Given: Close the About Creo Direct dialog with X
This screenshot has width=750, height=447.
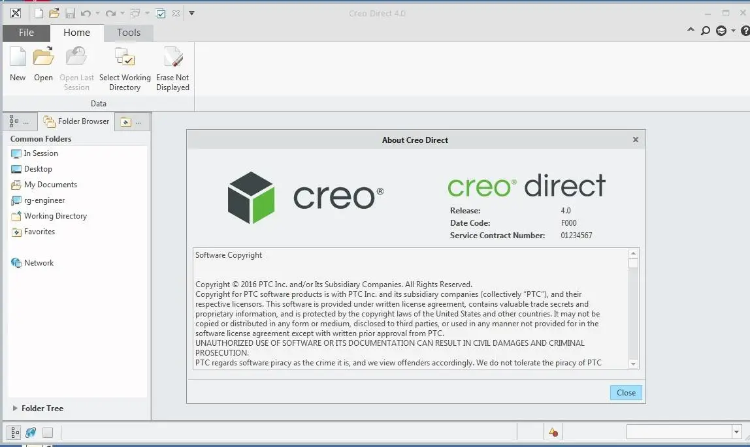Looking at the screenshot, I should [x=635, y=140].
